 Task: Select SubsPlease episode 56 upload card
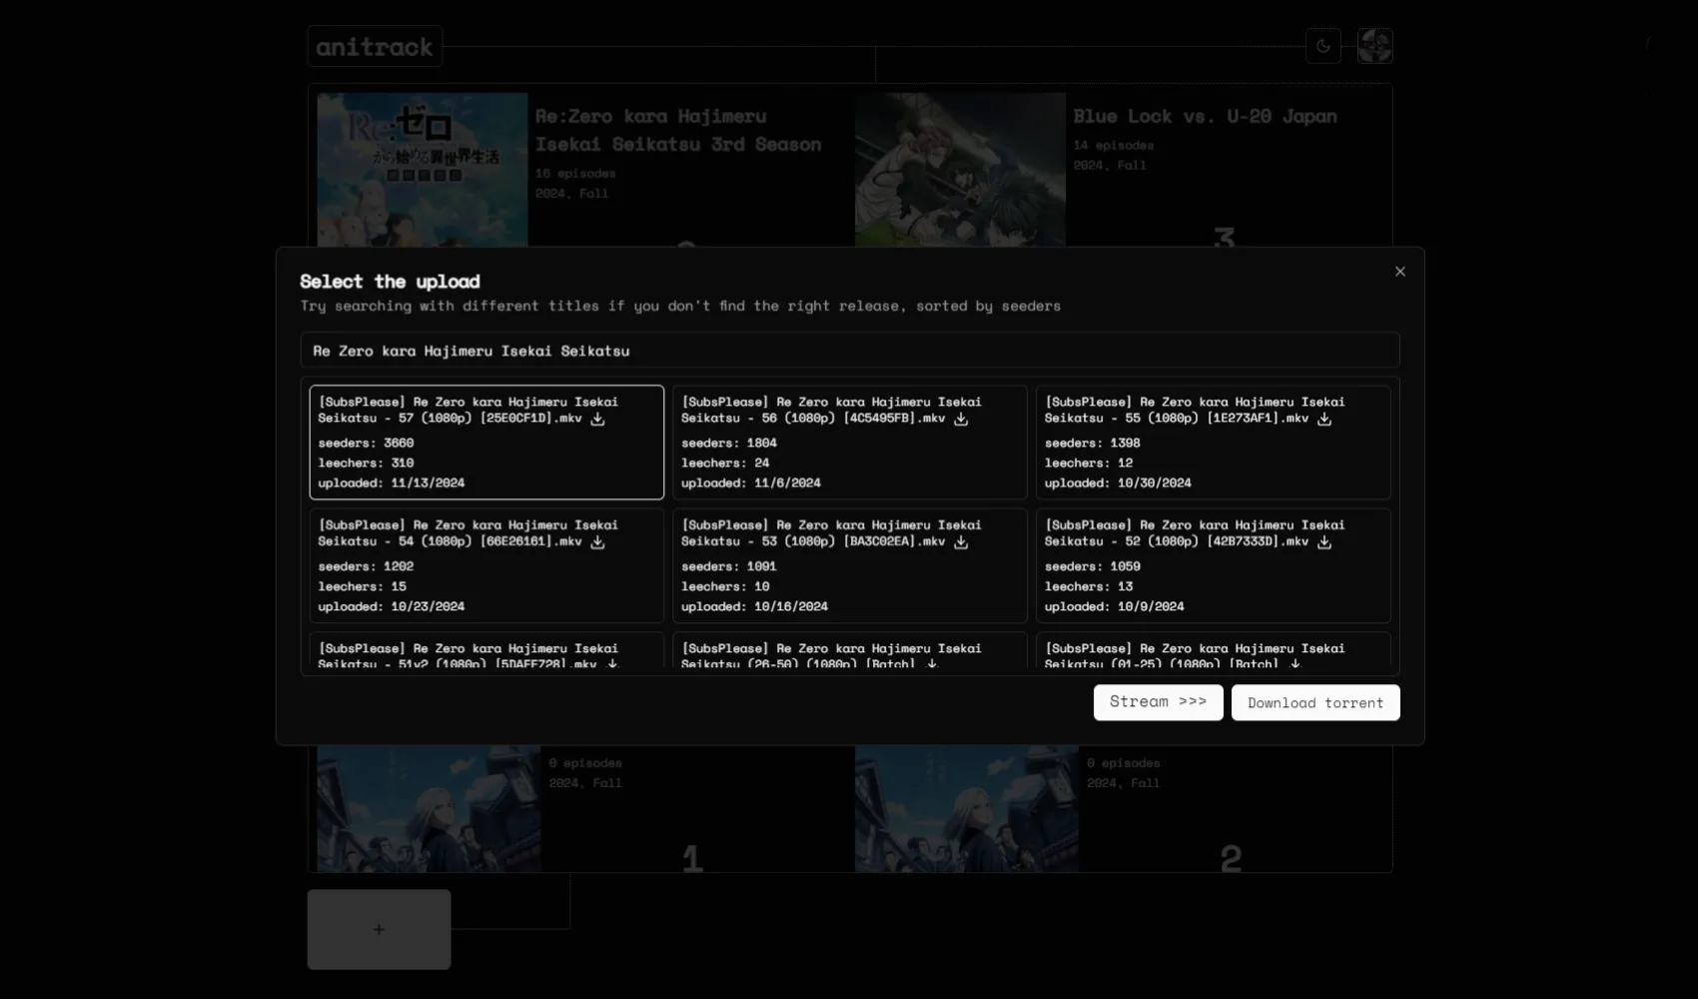[x=850, y=443]
